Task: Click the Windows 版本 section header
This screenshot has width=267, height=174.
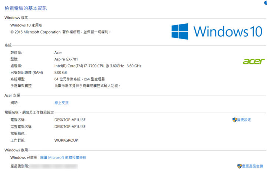Action: point(16,18)
